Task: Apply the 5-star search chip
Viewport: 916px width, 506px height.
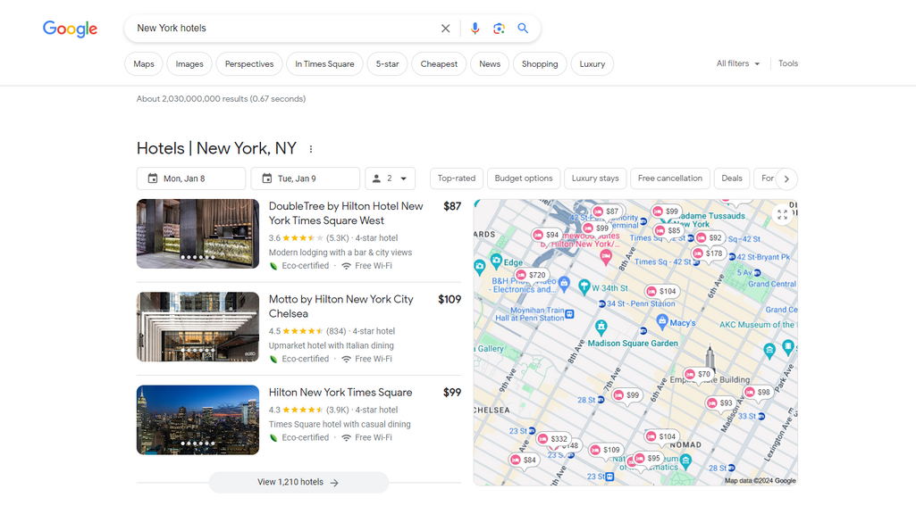Action: click(x=387, y=64)
